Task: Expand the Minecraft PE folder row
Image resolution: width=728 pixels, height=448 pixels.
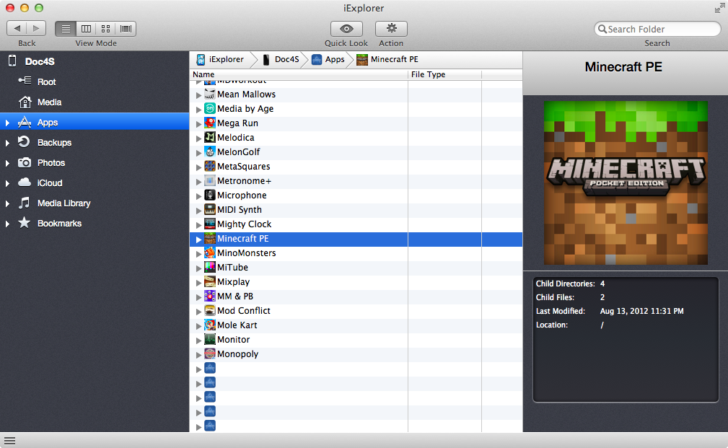Action: point(199,239)
